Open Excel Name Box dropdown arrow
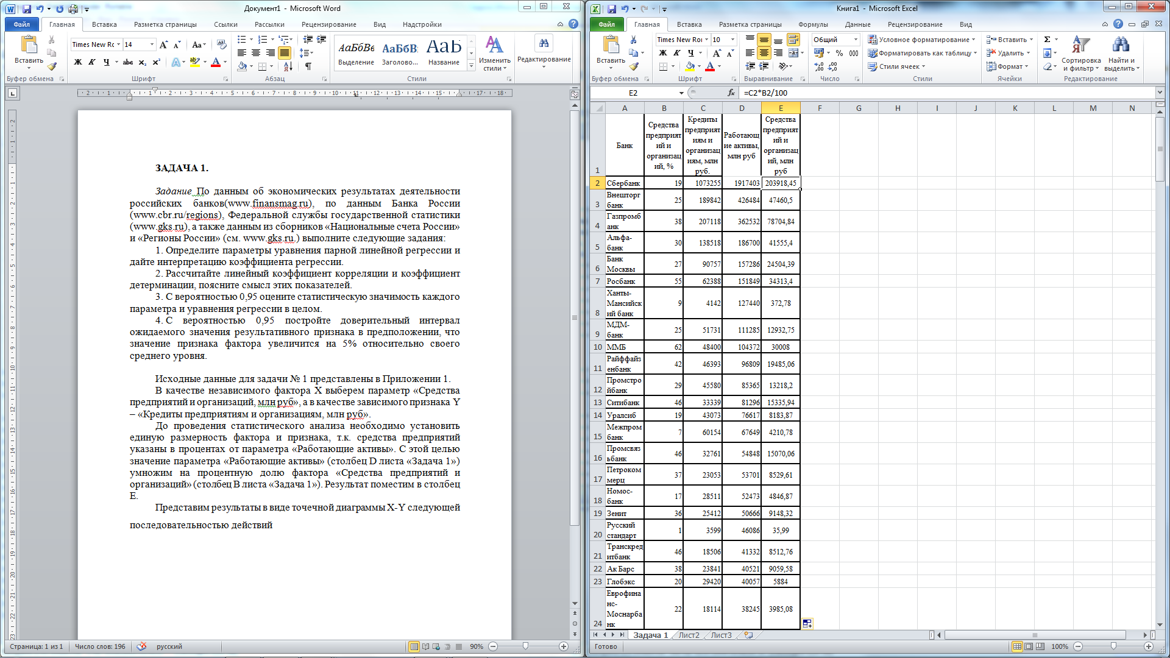This screenshot has width=1170, height=658. point(681,93)
